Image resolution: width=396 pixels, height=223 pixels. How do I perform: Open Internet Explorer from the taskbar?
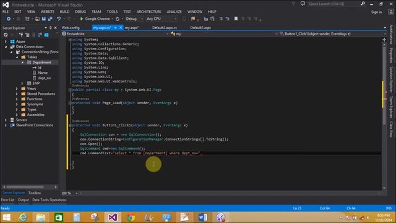pyautogui.click(x=23, y=217)
